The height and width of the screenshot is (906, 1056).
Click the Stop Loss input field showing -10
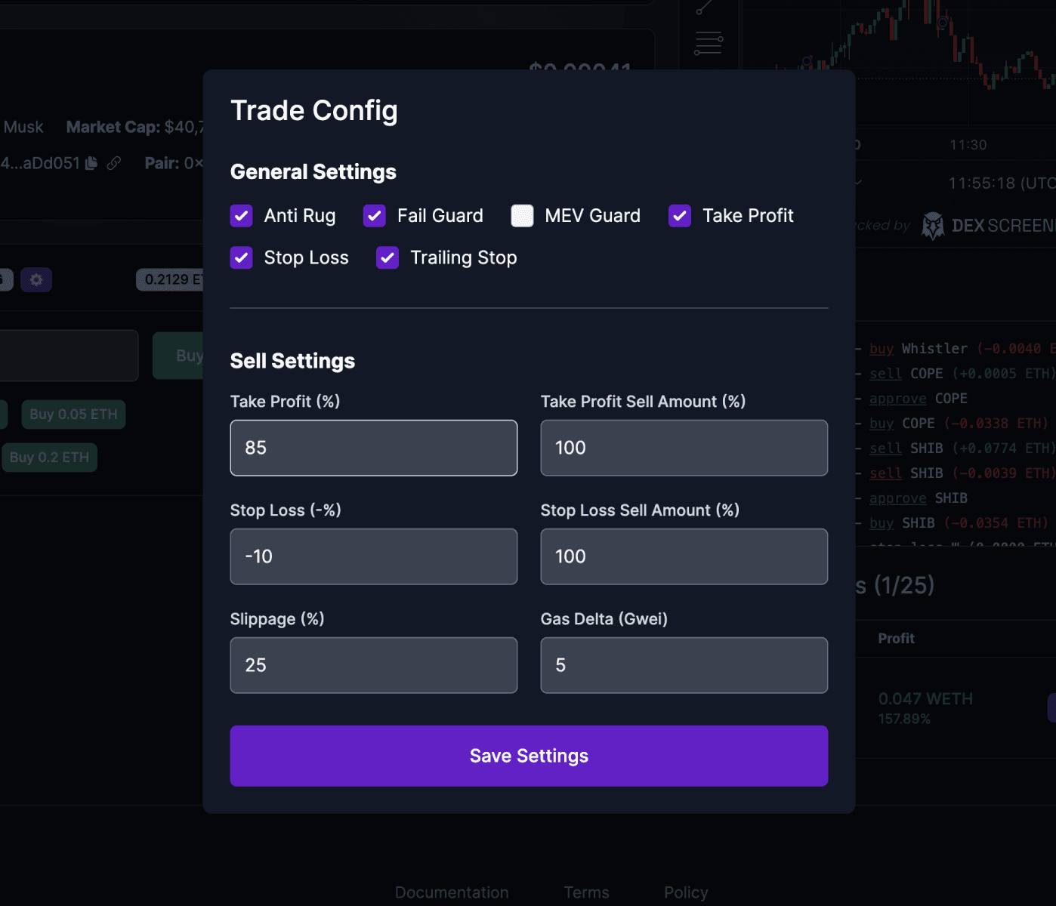tap(373, 556)
